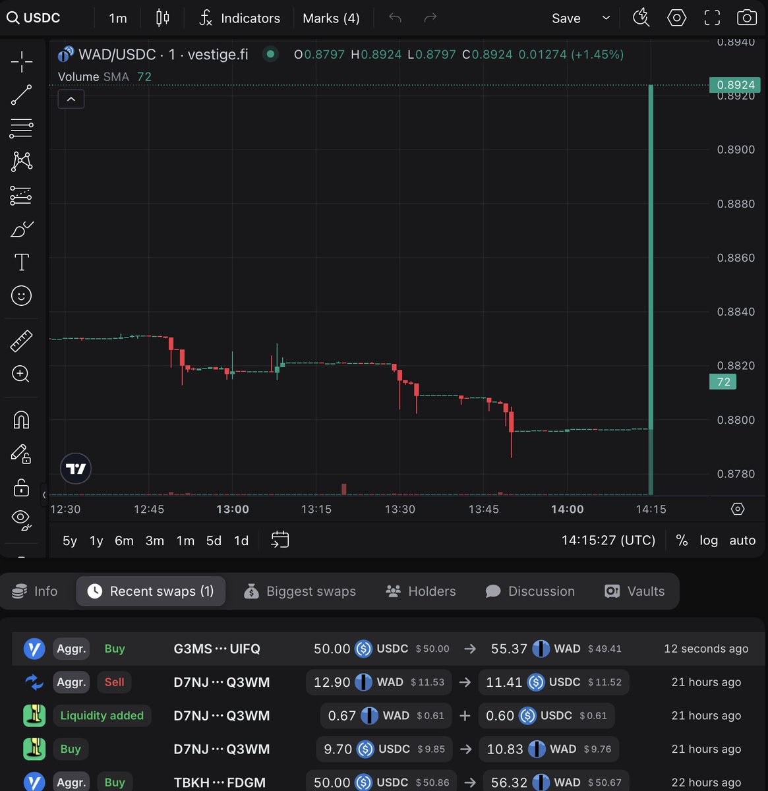Open the go to date calendar
Screen dimensions: 768x791
tap(280, 540)
